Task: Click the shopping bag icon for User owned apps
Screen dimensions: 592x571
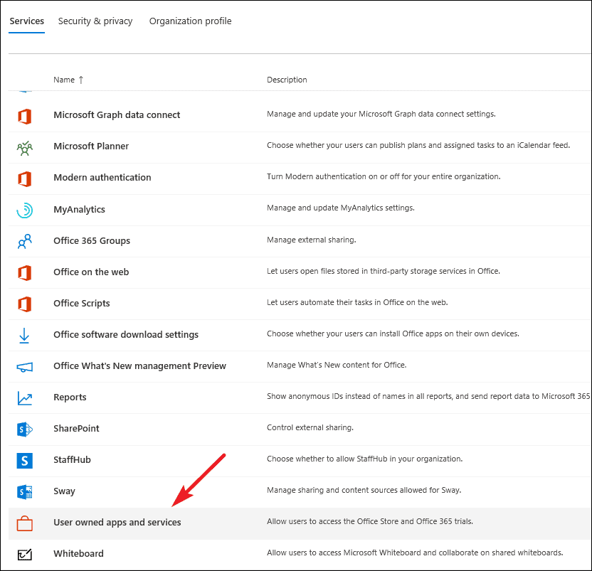Action: [x=24, y=523]
